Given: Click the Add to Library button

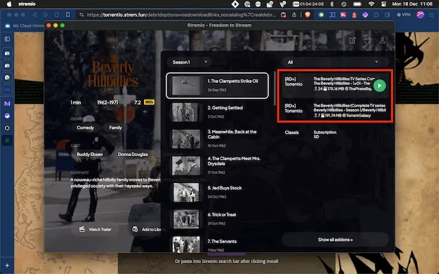Looking at the screenshot, I should point(147,229).
